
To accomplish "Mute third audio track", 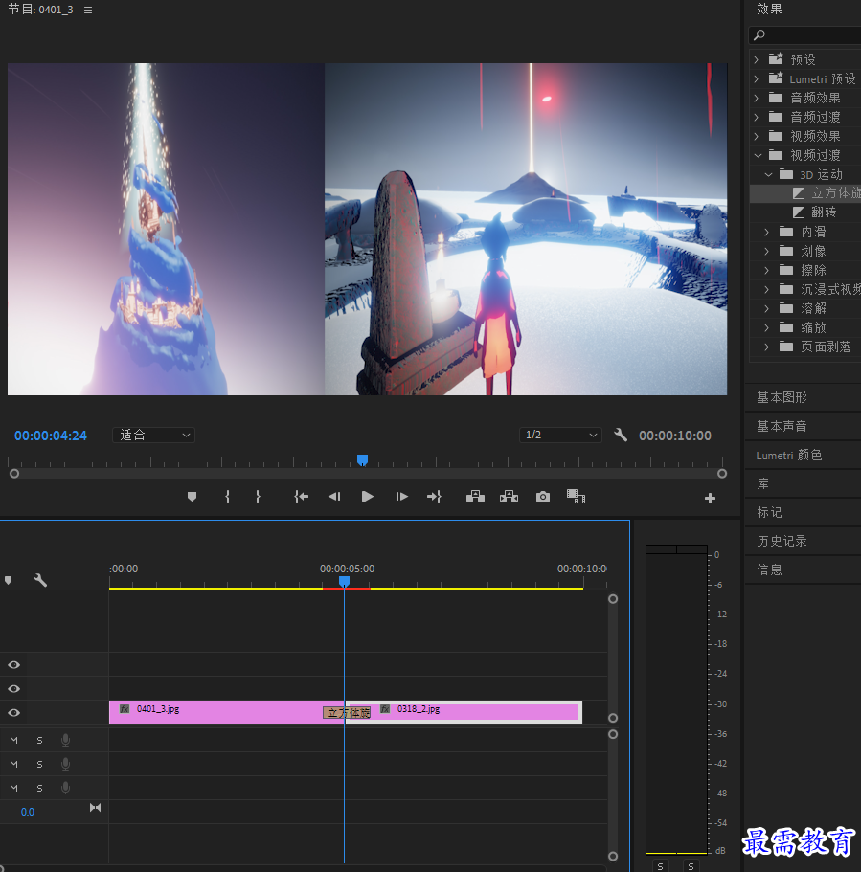I will 14,788.
